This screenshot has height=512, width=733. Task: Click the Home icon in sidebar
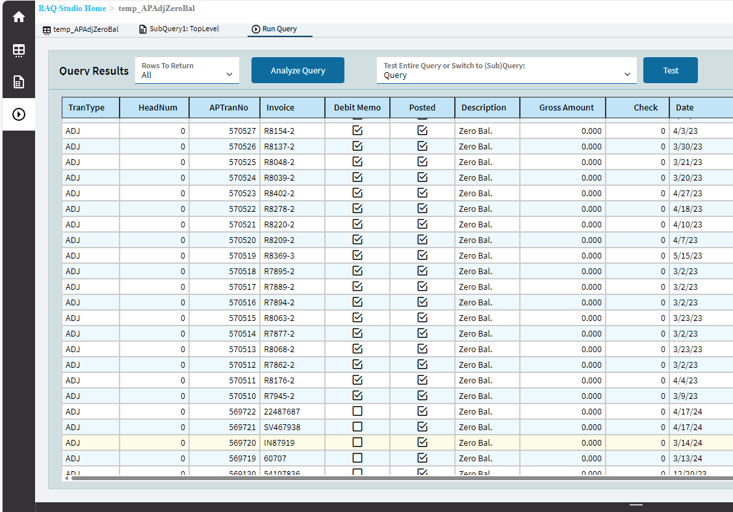tap(19, 17)
